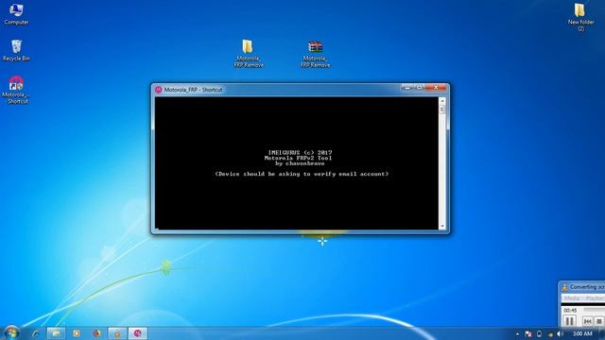Stop playback in the VLC window
The width and height of the screenshot is (605, 340).
click(x=598, y=321)
